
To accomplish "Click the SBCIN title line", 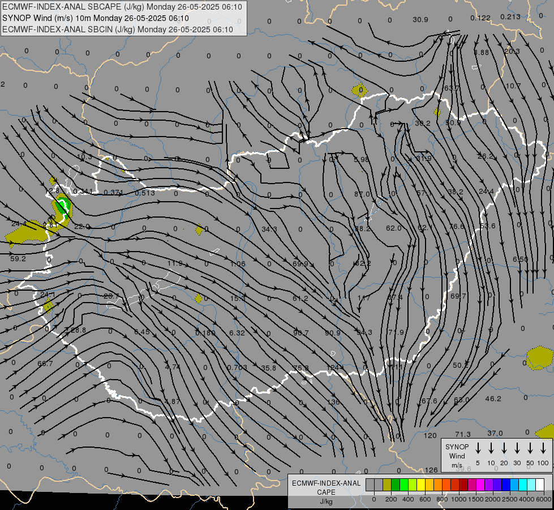I will tap(118, 29).
